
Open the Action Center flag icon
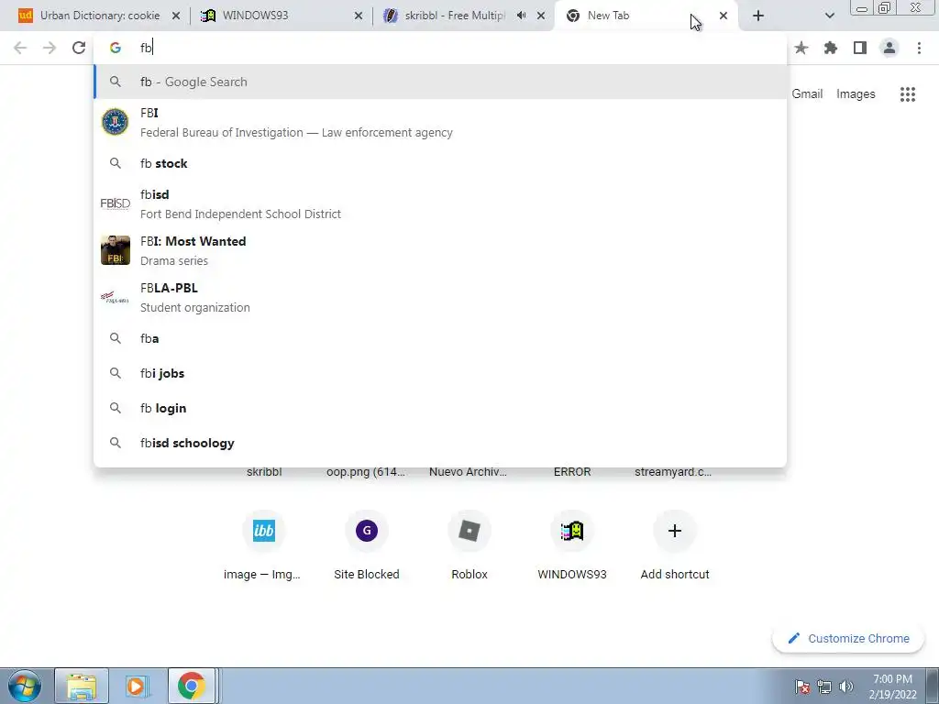(801, 686)
